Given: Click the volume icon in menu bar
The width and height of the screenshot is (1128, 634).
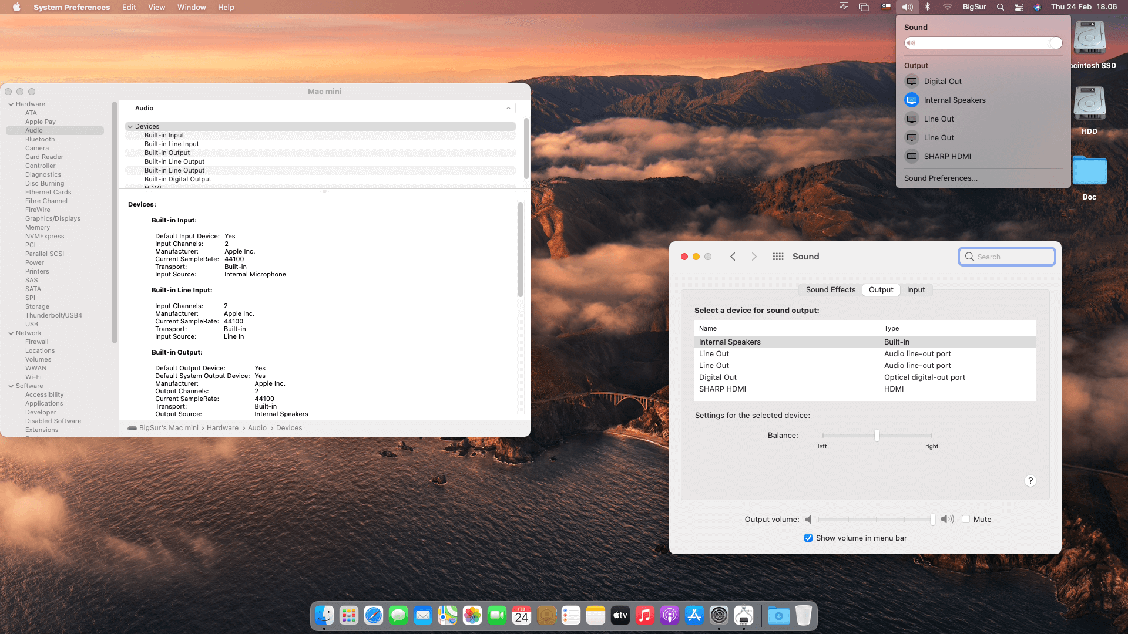Looking at the screenshot, I should pyautogui.click(x=907, y=7).
